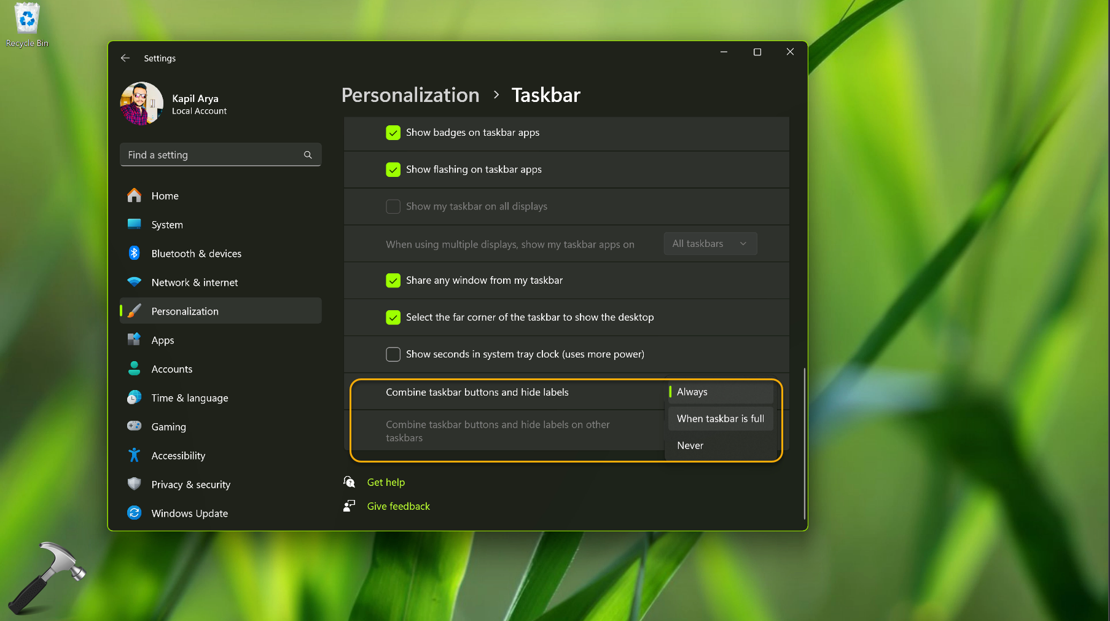The image size is (1110, 621).
Task: Uncheck Show badges on taskbar apps
Action: coord(393,133)
